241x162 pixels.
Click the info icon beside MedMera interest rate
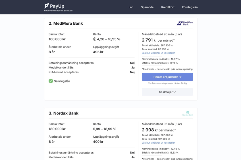tap(95, 39)
